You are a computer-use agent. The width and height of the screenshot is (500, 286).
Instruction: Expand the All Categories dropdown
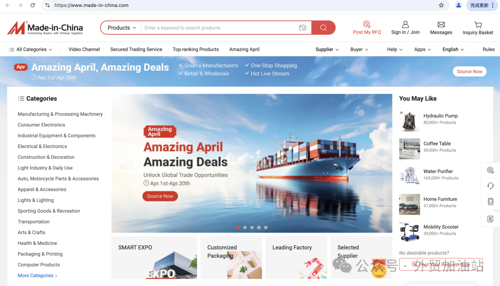tap(31, 50)
